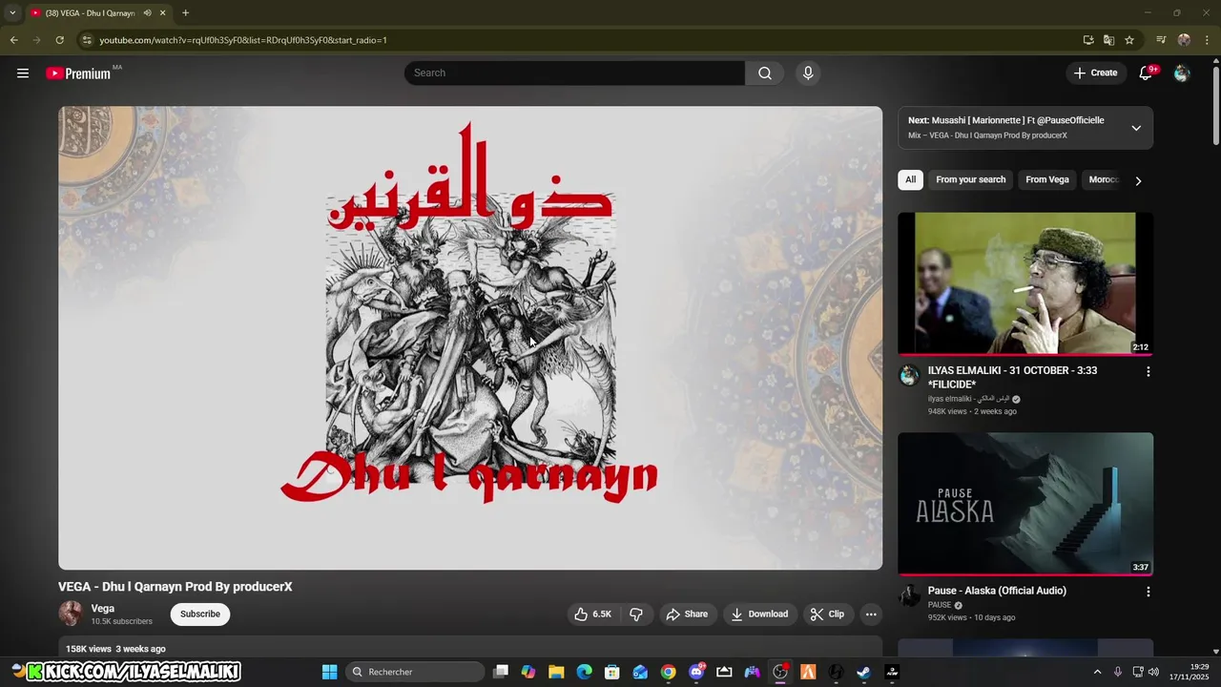Screen dimensions: 1221x687
Task: Open media controls icon in Chrome toolbar
Action: click(1161, 40)
